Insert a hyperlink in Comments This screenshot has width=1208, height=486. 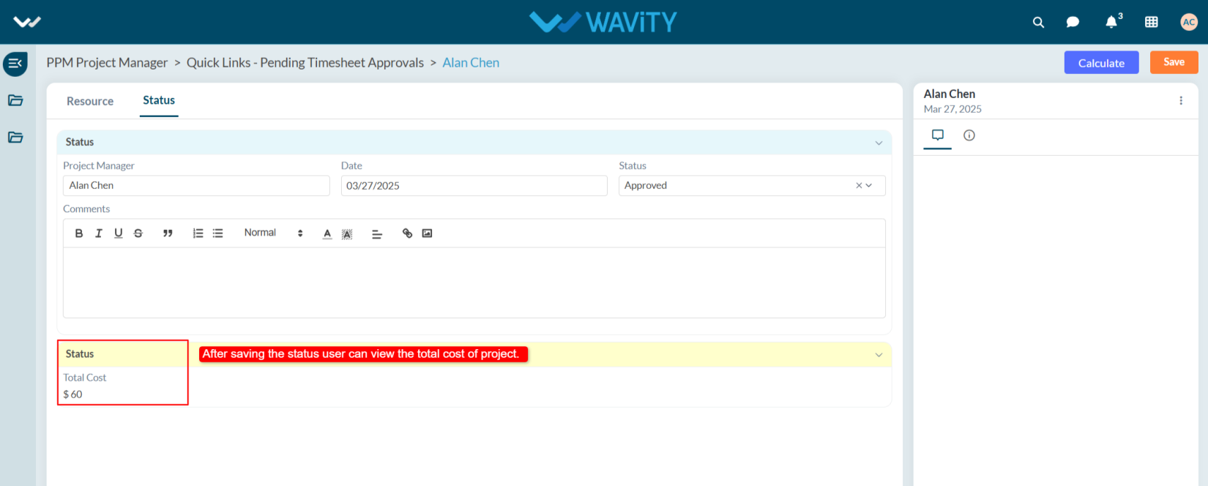pyautogui.click(x=407, y=233)
